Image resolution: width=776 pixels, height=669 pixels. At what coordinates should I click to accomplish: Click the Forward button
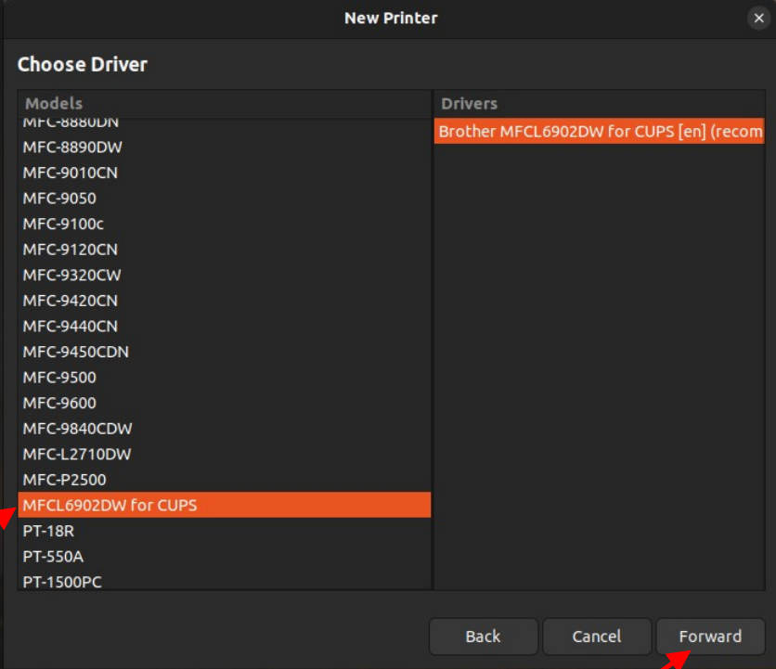[x=710, y=637]
